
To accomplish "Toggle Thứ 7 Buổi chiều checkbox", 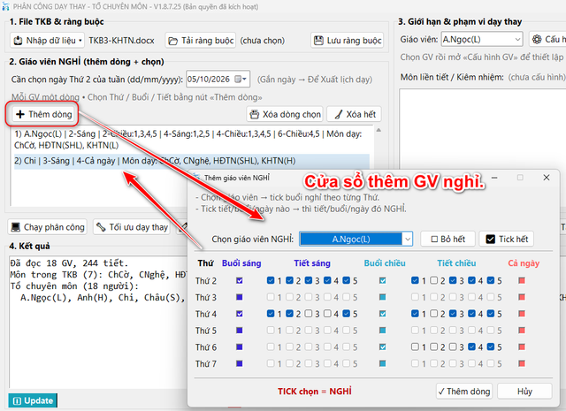I will point(383,363).
